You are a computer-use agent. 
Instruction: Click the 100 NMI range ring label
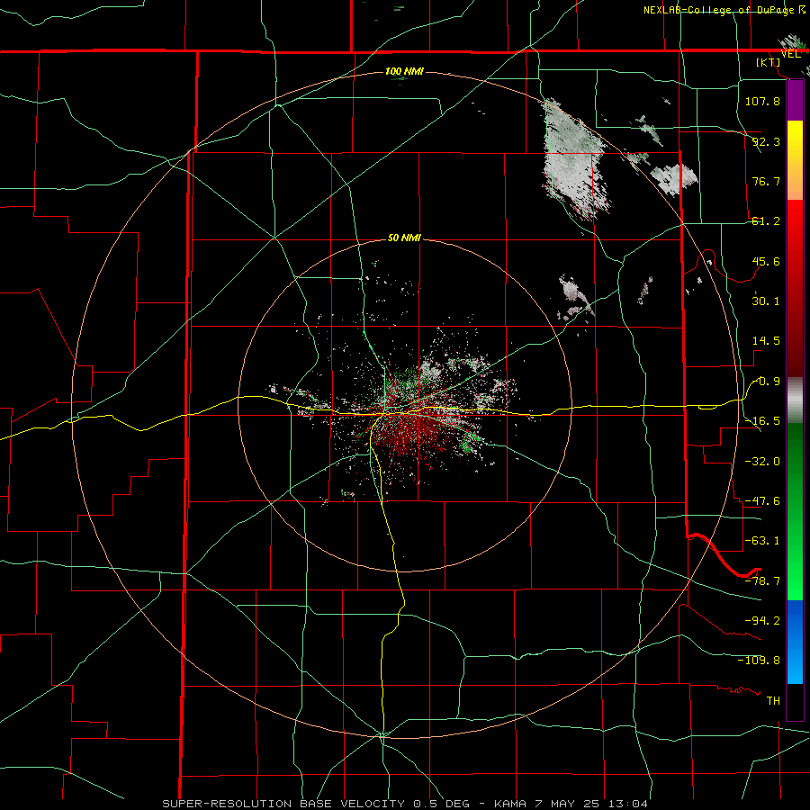[x=404, y=71]
